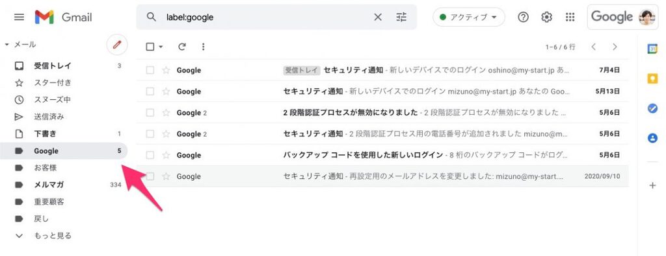
Task: Open the Google apps grid icon
Action: [x=570, y=17]
